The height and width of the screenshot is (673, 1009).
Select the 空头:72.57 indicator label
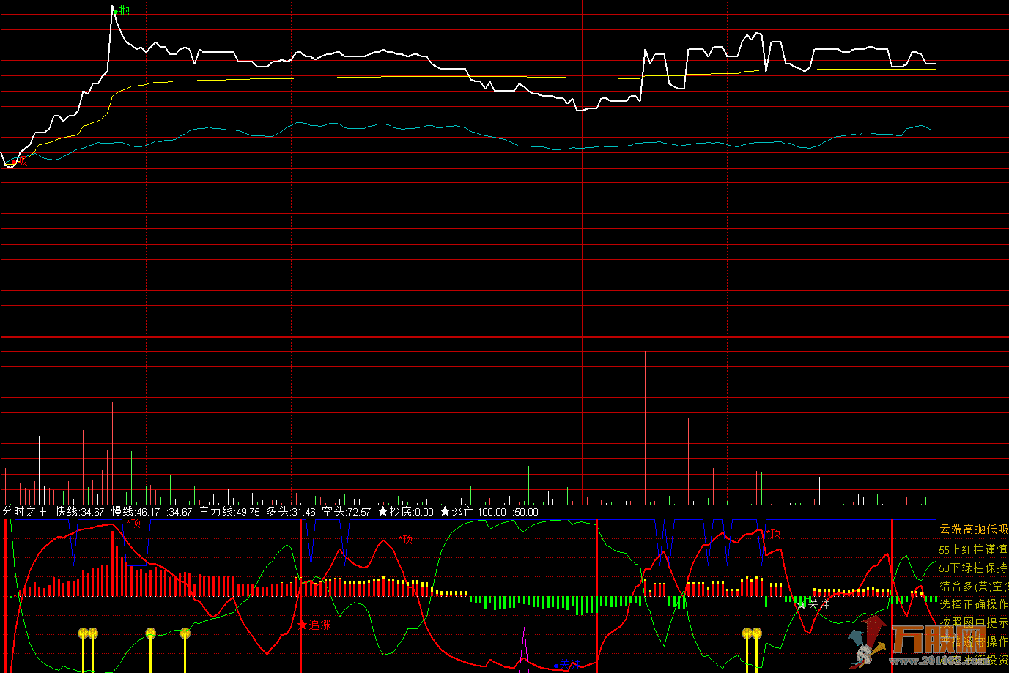pyautogui.click(x=347, y=512)
